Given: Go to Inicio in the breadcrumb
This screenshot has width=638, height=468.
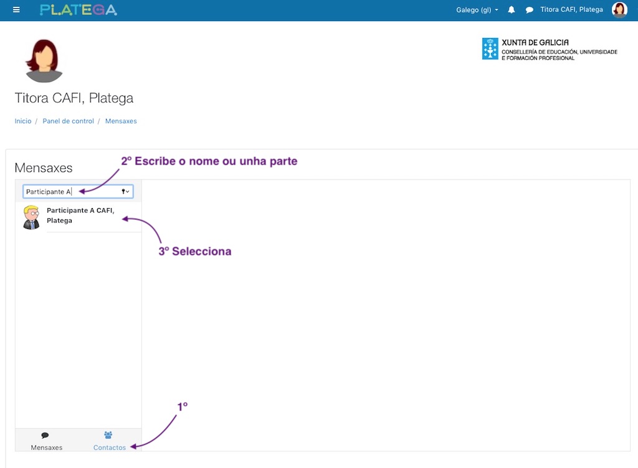Looking at the screenshot, I should (x=23, y=121).
